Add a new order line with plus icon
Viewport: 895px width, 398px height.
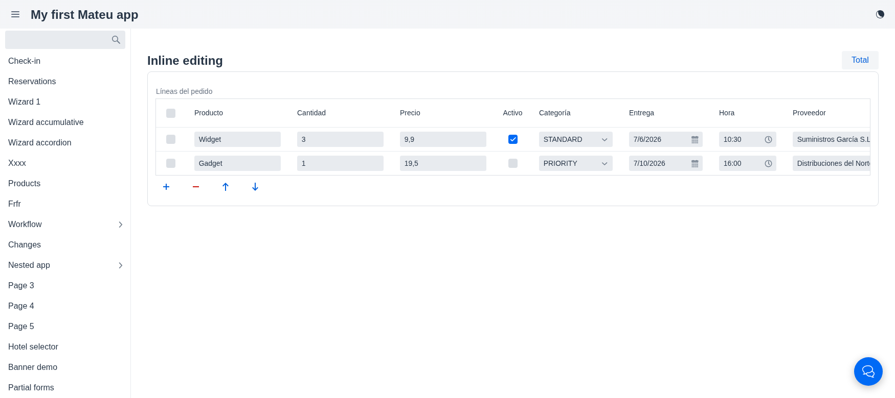(x=166, y=187)
